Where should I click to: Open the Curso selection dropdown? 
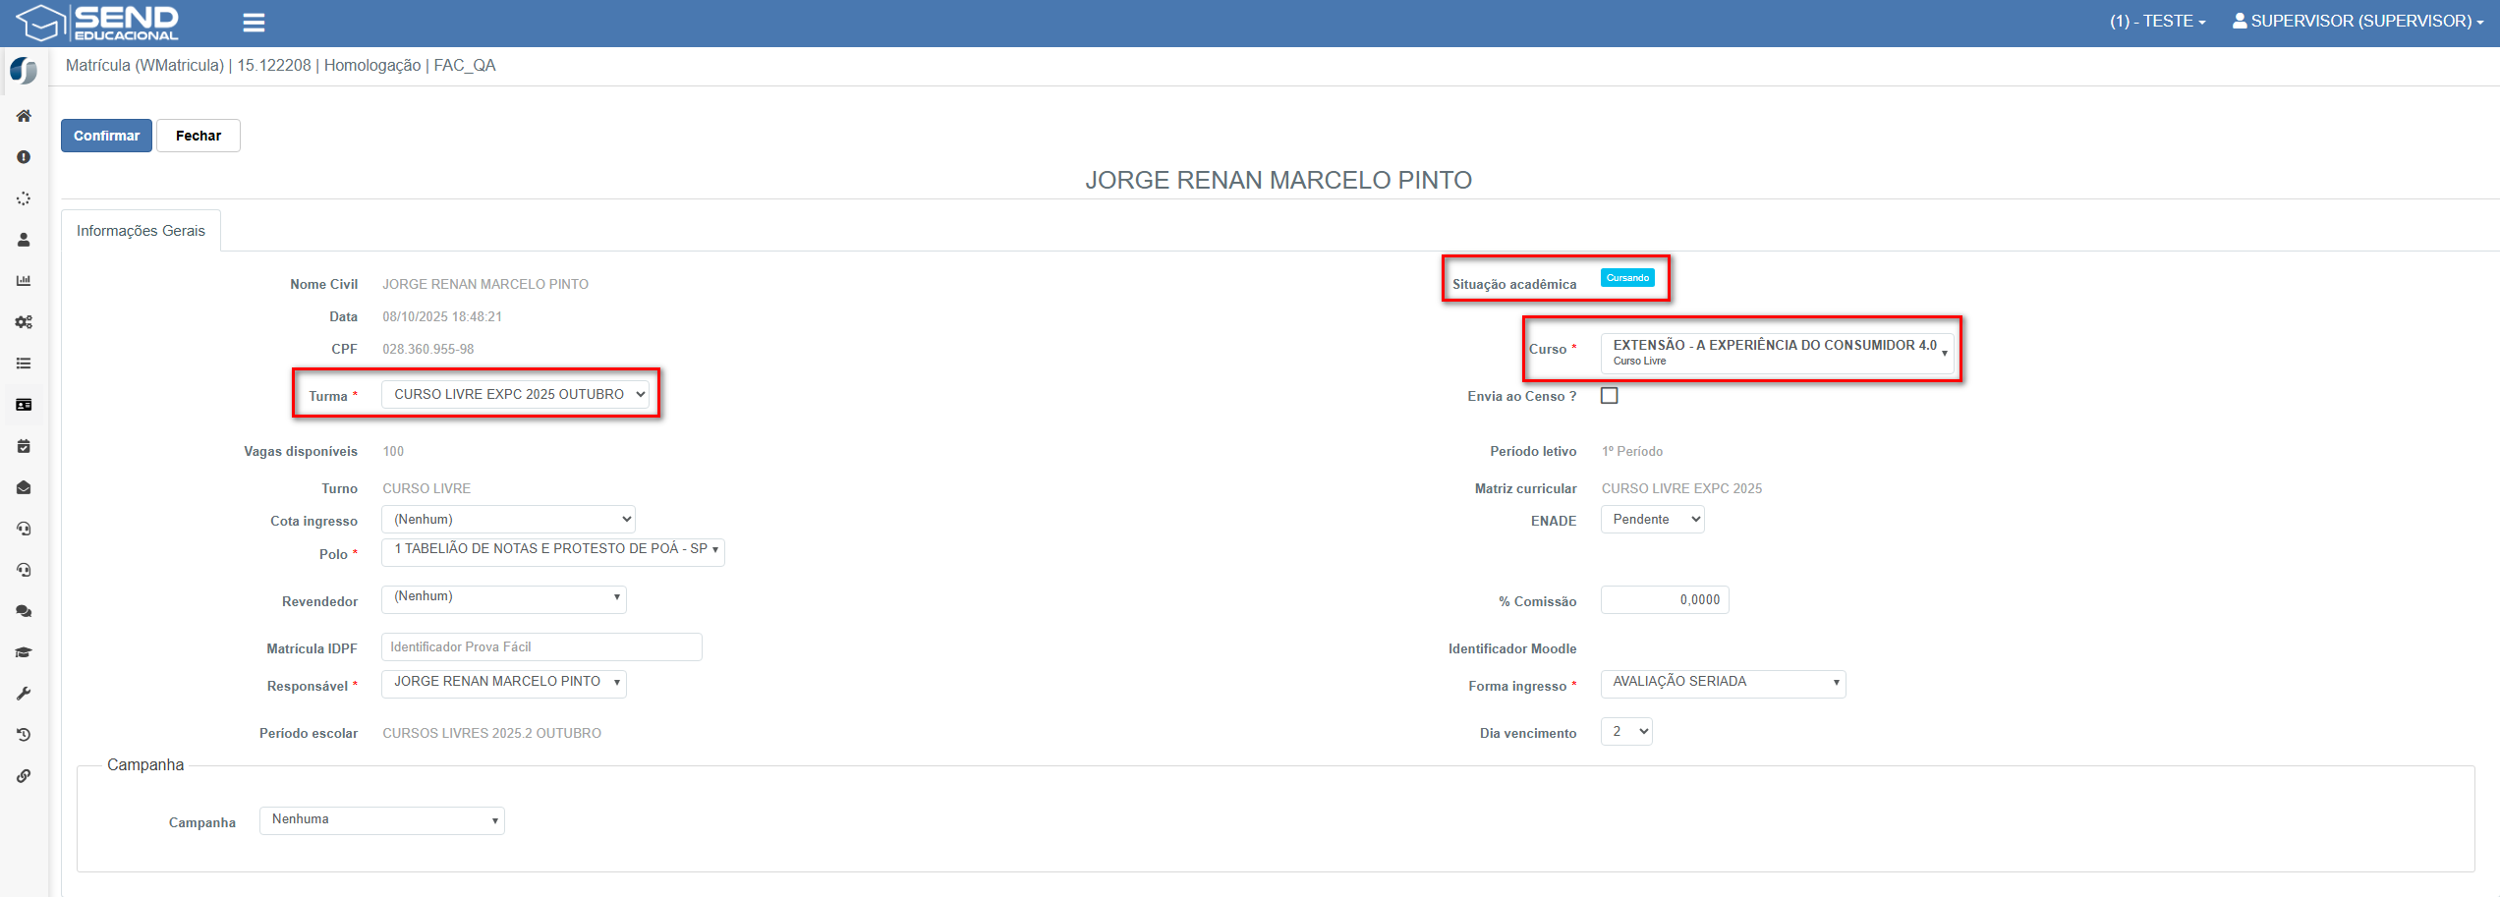1777,353
